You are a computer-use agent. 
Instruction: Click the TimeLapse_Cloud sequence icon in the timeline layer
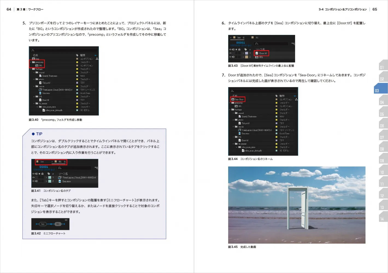[x=60, y=177]
